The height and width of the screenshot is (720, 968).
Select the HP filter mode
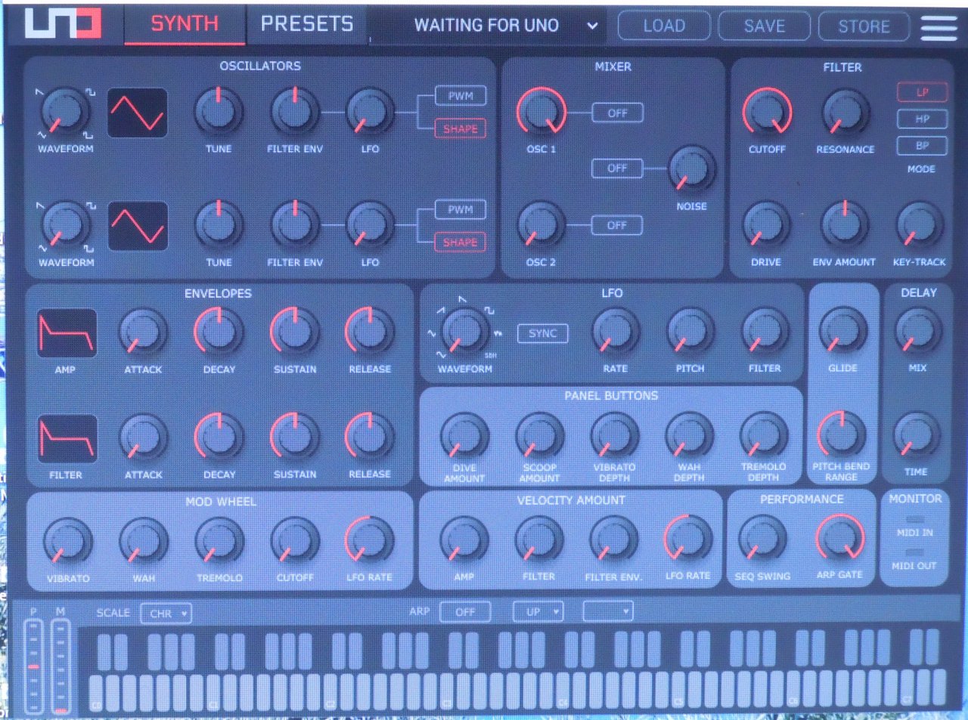[x=922, y=119]
